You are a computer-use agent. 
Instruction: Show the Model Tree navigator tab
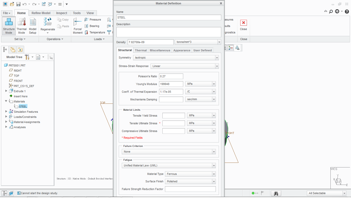click(5, 49)
